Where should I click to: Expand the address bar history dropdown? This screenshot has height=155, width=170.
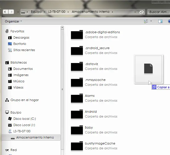coord(135,12)
